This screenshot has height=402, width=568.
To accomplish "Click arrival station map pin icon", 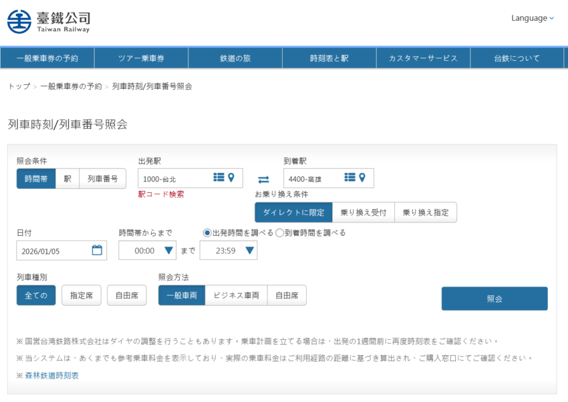I will 362,178.
